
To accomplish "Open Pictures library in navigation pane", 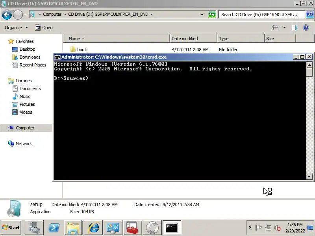I will (x=27, y=104).
